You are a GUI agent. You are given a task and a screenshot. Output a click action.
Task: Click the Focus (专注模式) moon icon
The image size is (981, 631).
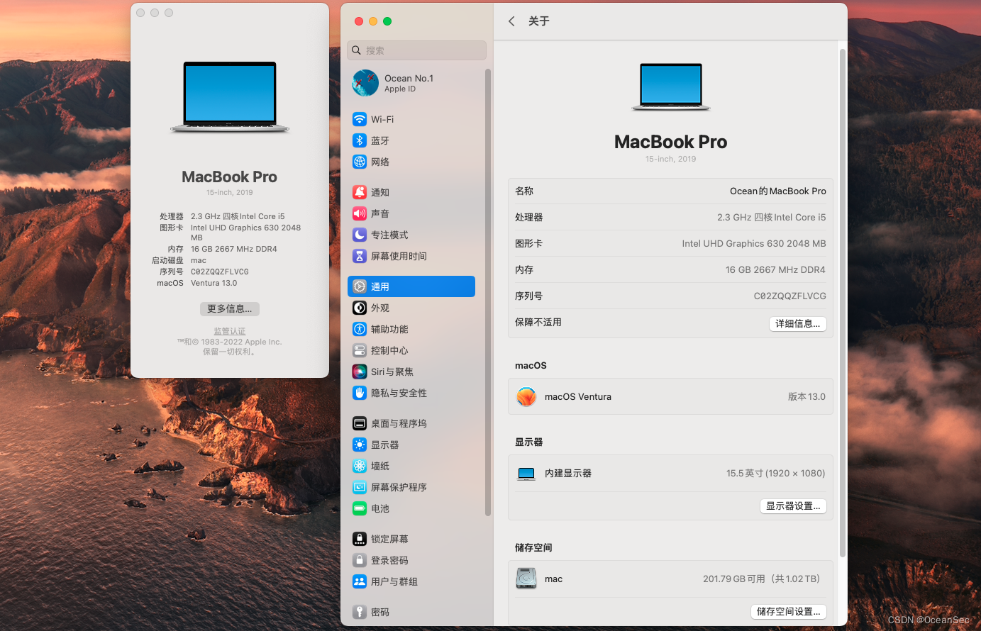pyautogui.click(x=360, y=235)
